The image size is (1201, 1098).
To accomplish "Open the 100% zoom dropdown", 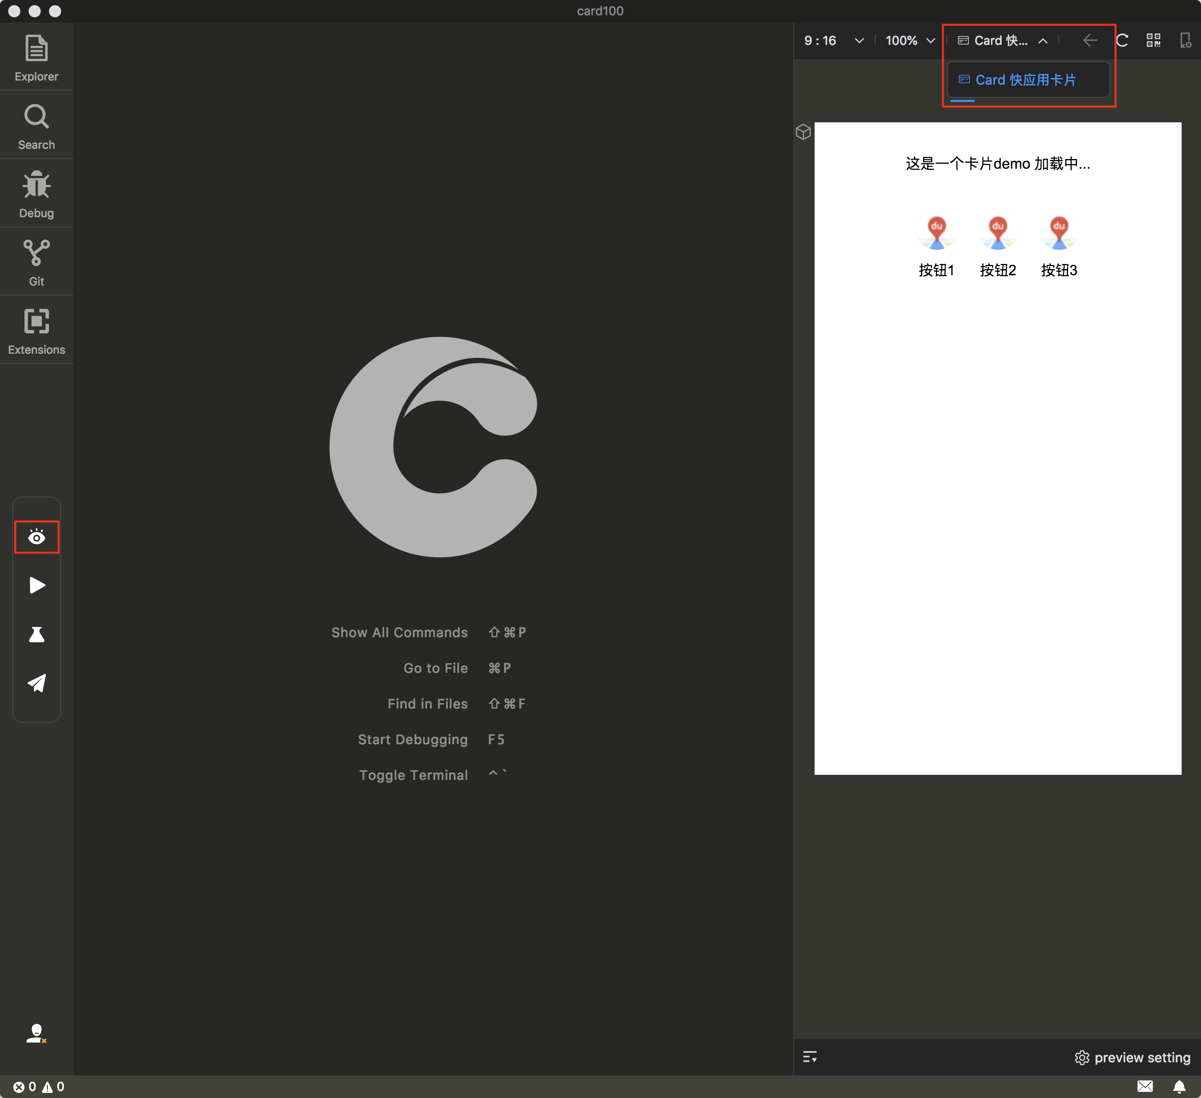I will pos(910,40).
